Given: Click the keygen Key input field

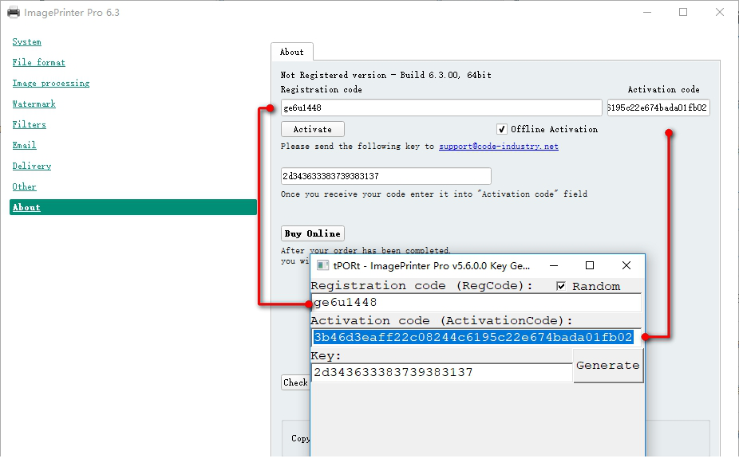Looking at the screenshot, I should pyautogui.click(x=441, y=373).
